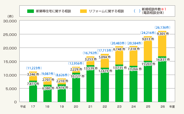This screenshot has width=184, height=114.
Task: Click y-axis label 30,000
Action: tap(10, 21)
